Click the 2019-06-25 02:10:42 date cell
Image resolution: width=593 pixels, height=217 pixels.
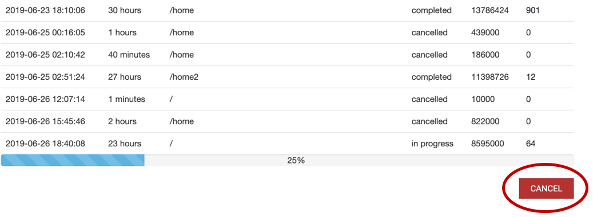pos(45,55)
